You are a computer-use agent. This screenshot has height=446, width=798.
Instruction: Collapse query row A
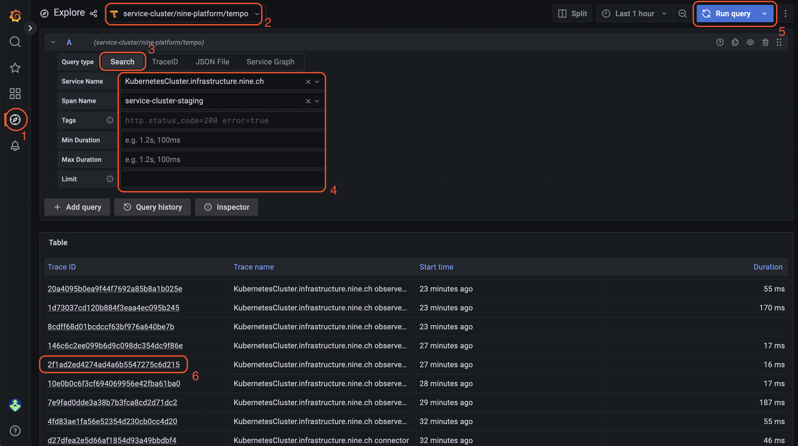(x=53, y=42)
